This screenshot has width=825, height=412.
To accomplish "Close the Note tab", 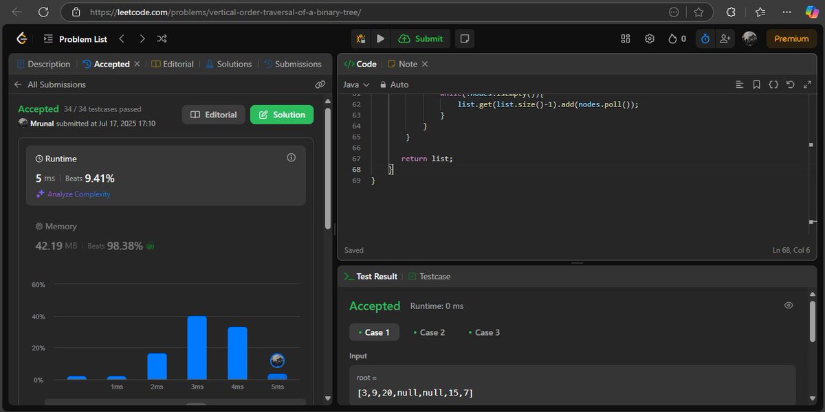I will click(x=424, y=64).
